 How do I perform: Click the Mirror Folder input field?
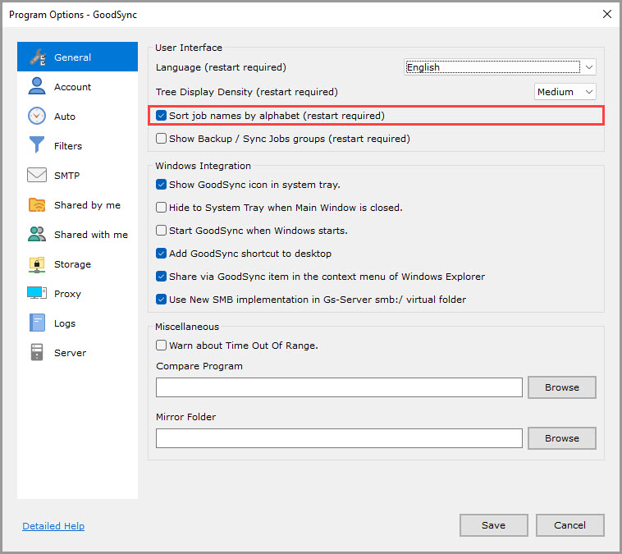[x=339, y=438]
